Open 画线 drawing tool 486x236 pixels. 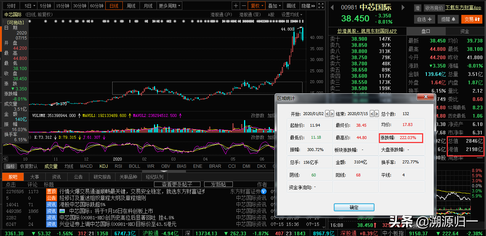coord(291,6)
